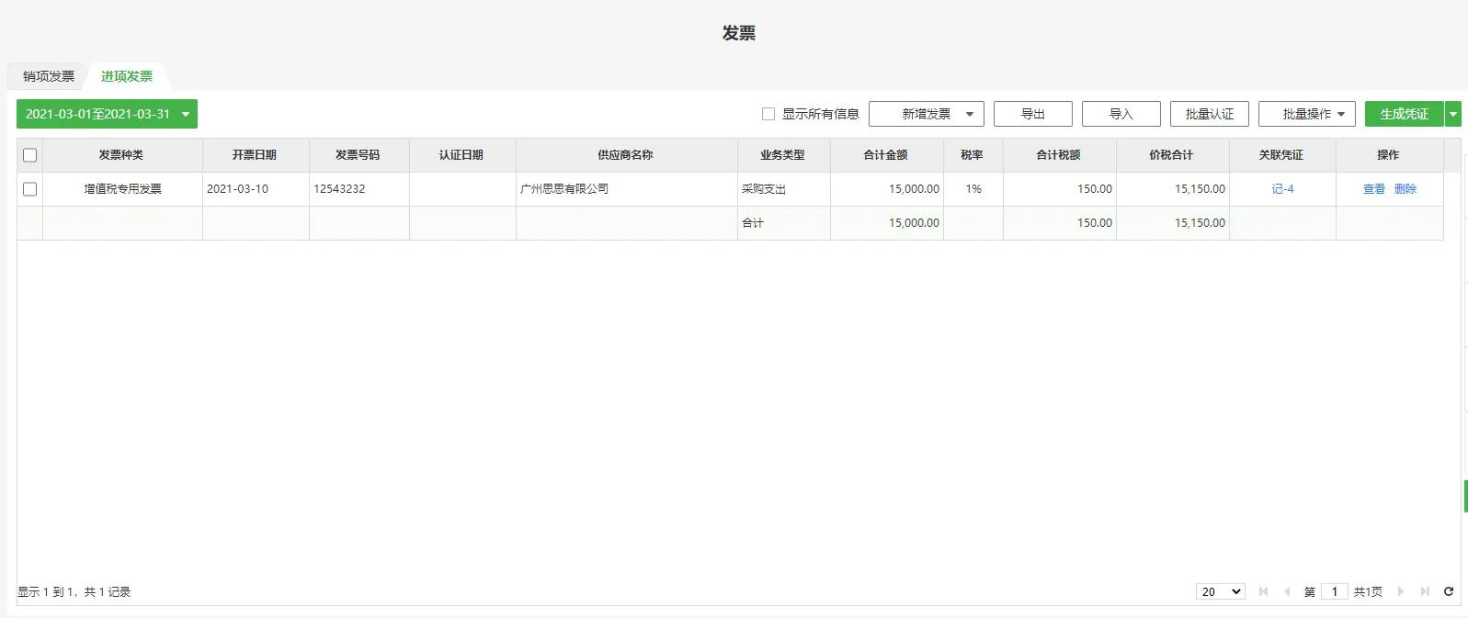1468x618 pixels.
Task: Click the 导出 button
Action: point(1033,114)
